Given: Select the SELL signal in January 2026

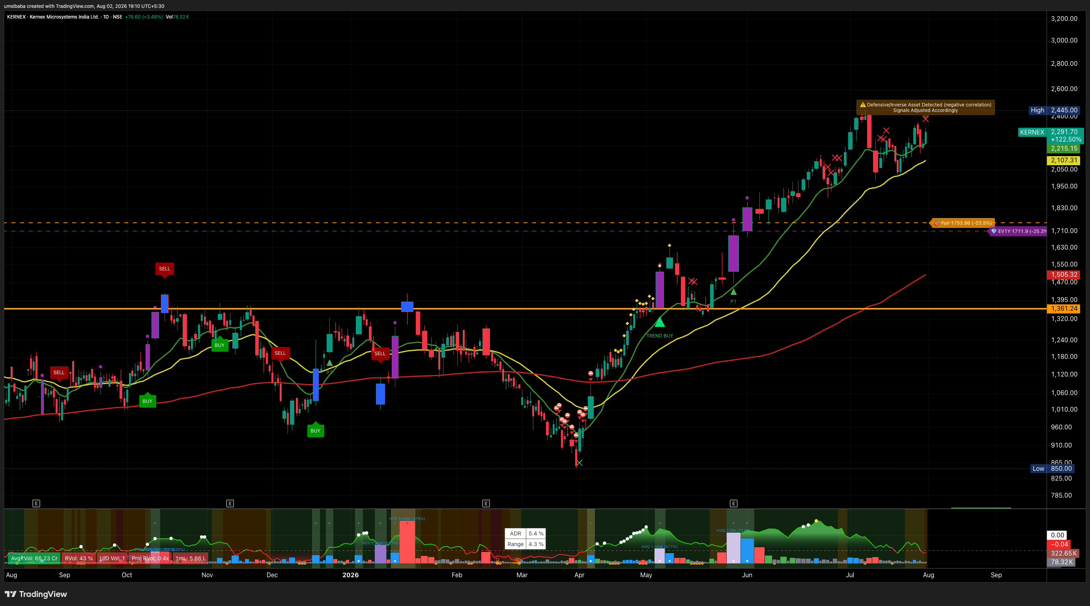Looking at the screenshot, I should pos(380,354).
